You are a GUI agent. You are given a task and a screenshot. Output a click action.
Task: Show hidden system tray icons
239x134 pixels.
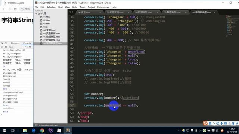(179, 131)
